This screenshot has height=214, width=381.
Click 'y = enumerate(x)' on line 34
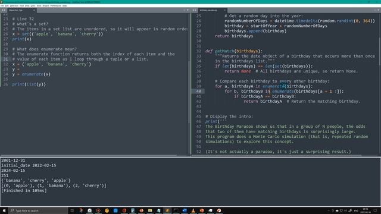pos(32,74)
